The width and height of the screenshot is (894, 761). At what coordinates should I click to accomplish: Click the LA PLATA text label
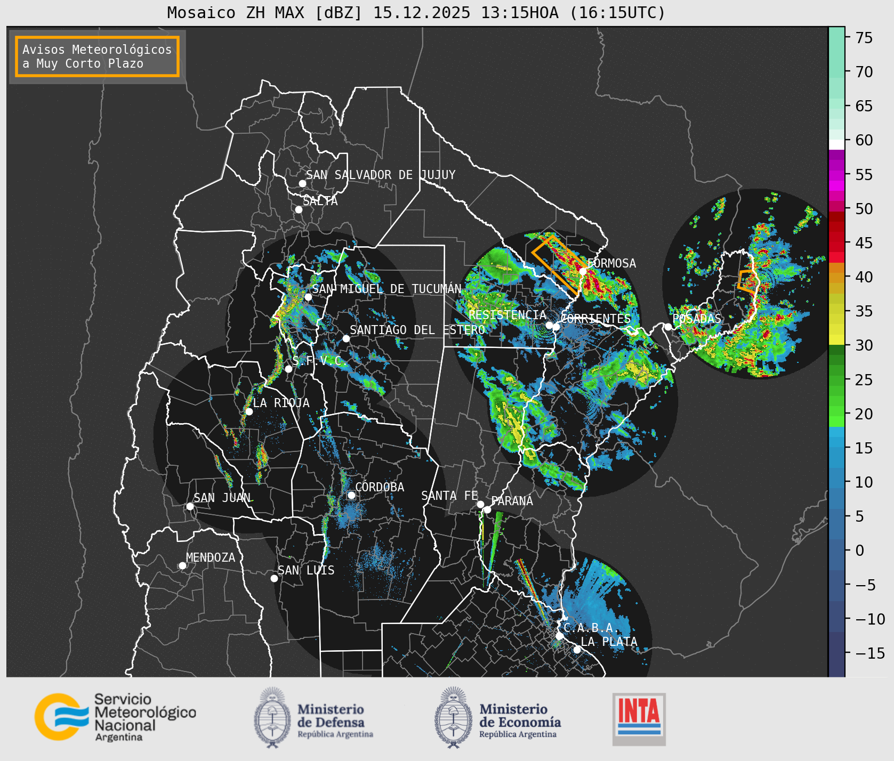point(609,642)
